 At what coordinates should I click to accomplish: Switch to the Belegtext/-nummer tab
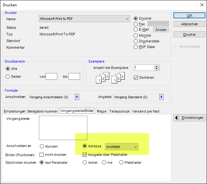point(42,111)
